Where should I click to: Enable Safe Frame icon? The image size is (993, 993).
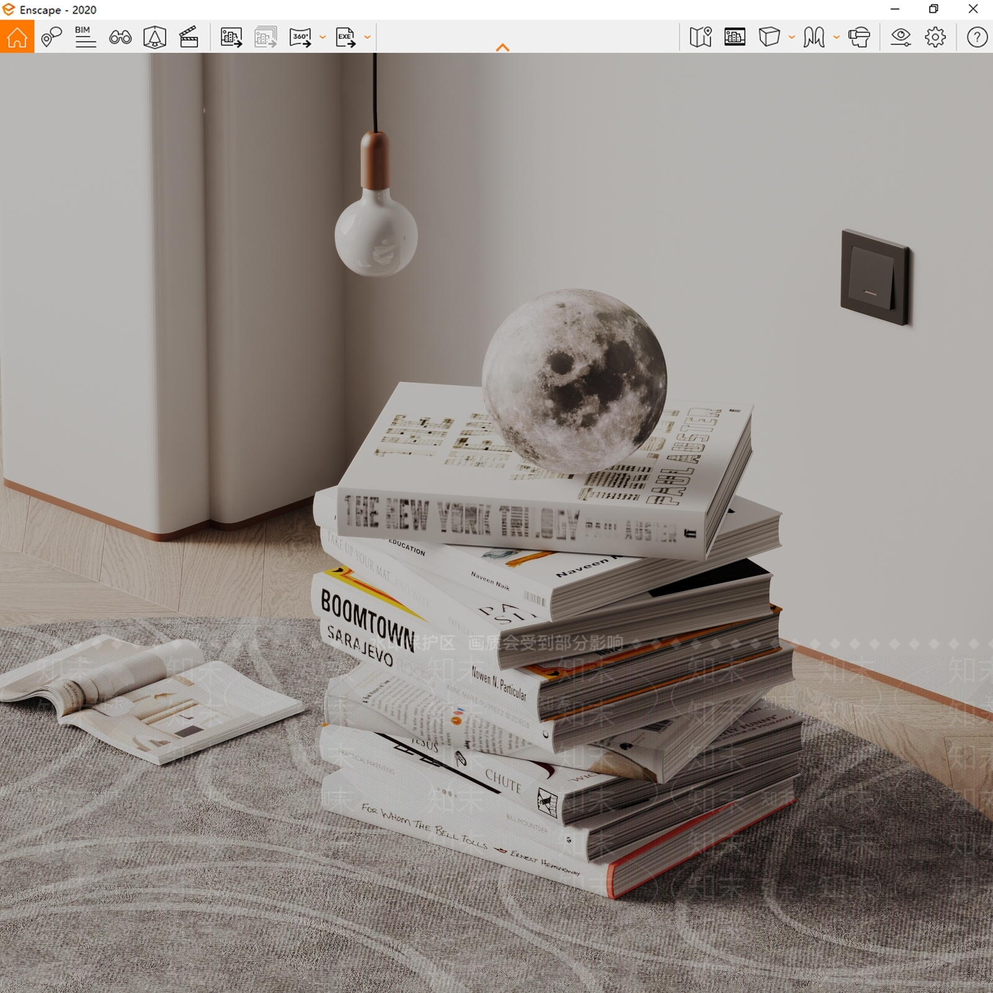click(155, 37)
